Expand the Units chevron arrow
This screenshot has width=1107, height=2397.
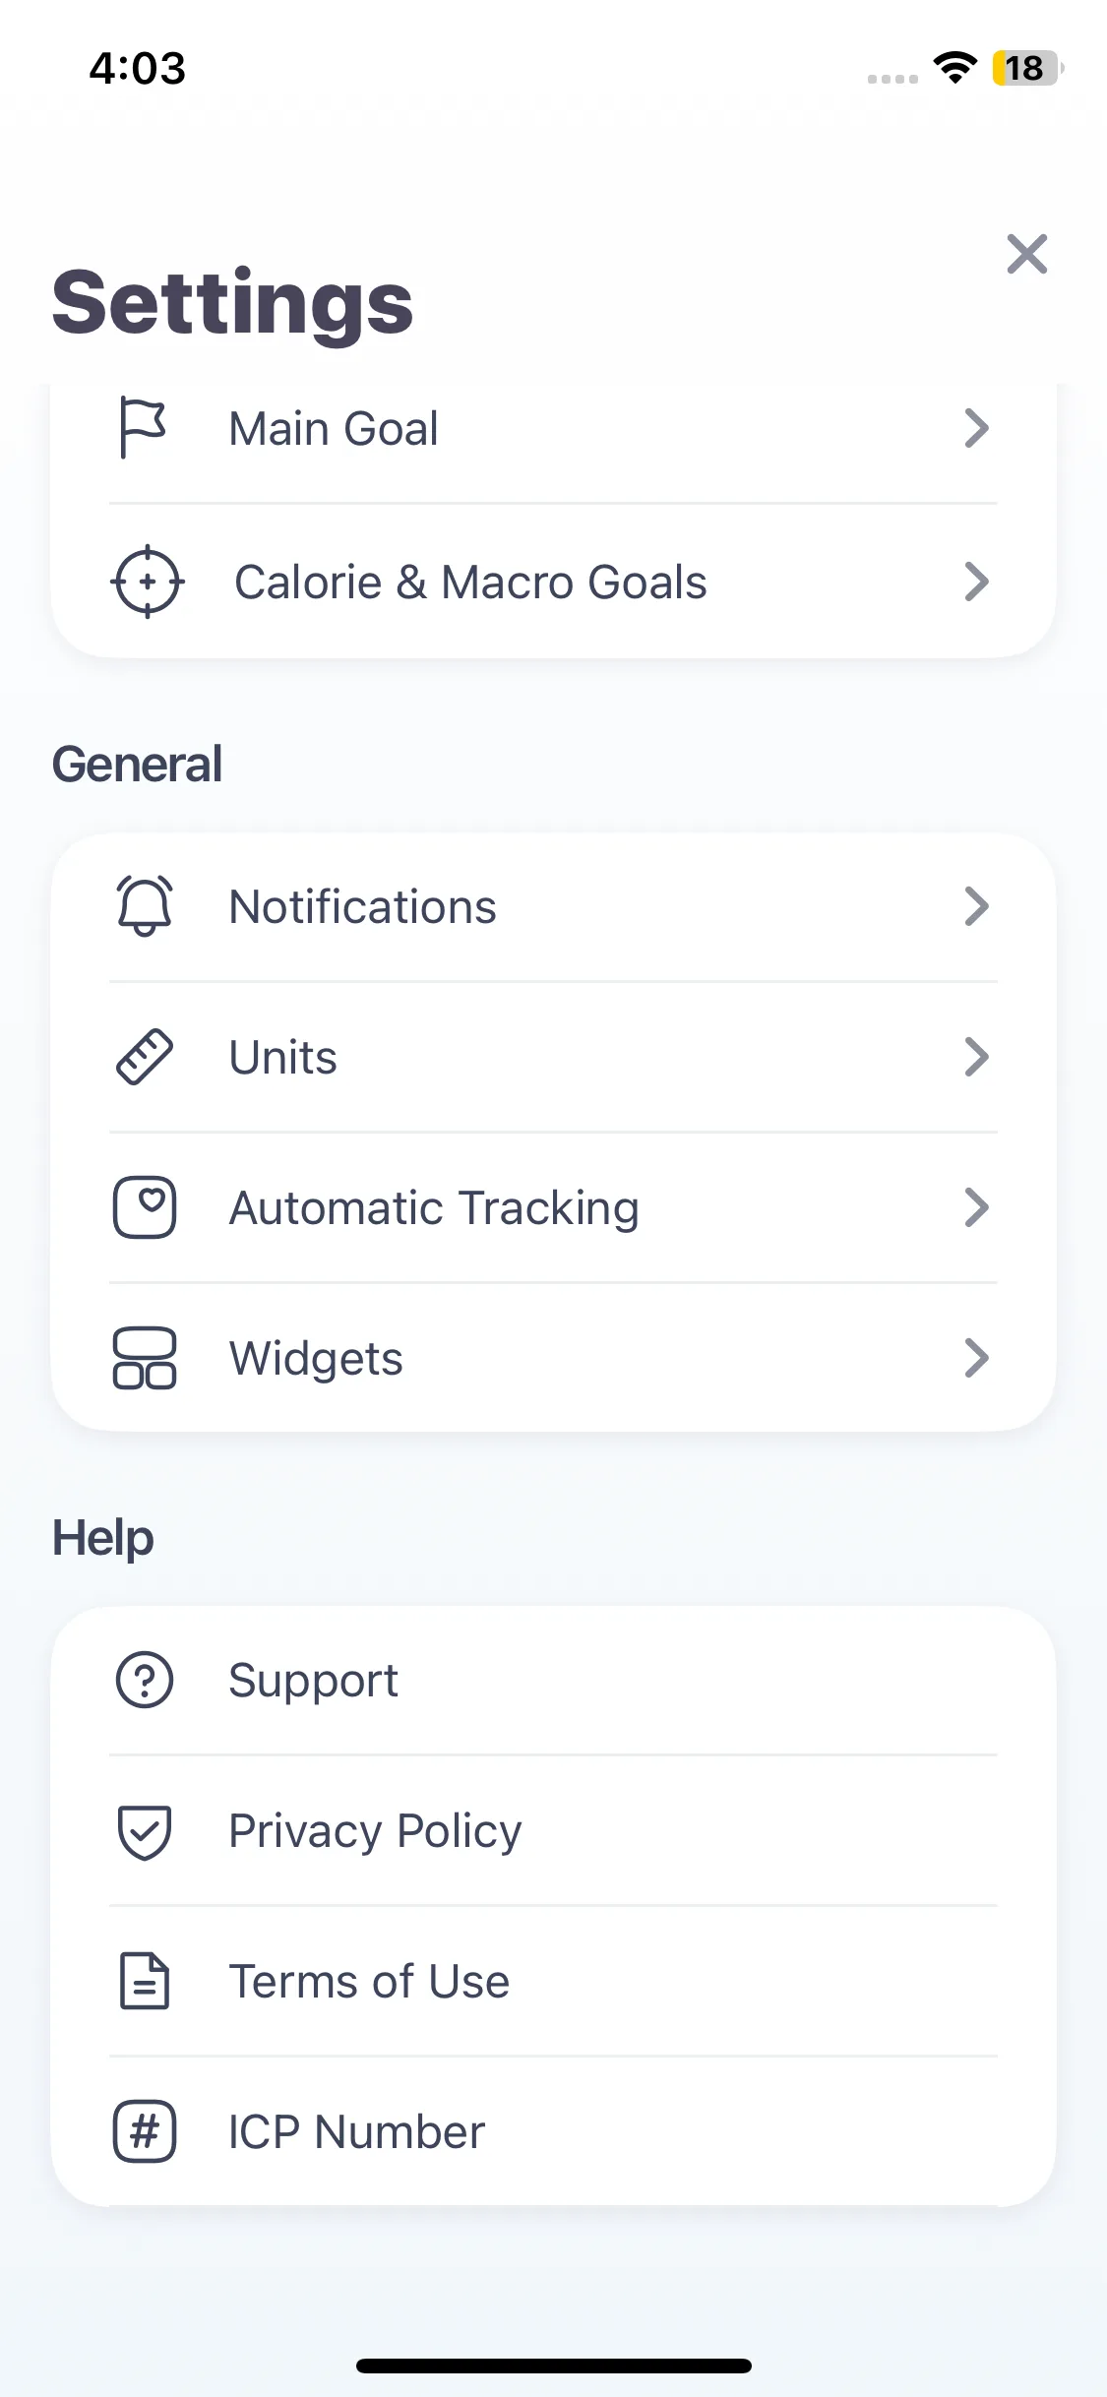click(x=976, y=1057)
